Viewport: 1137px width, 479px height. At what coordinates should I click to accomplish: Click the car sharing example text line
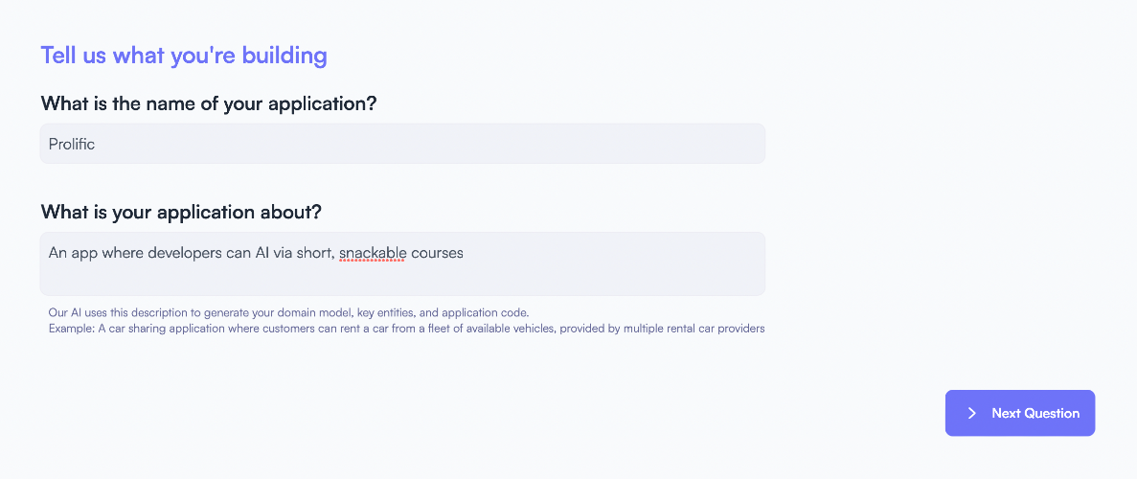coord(406,329)
